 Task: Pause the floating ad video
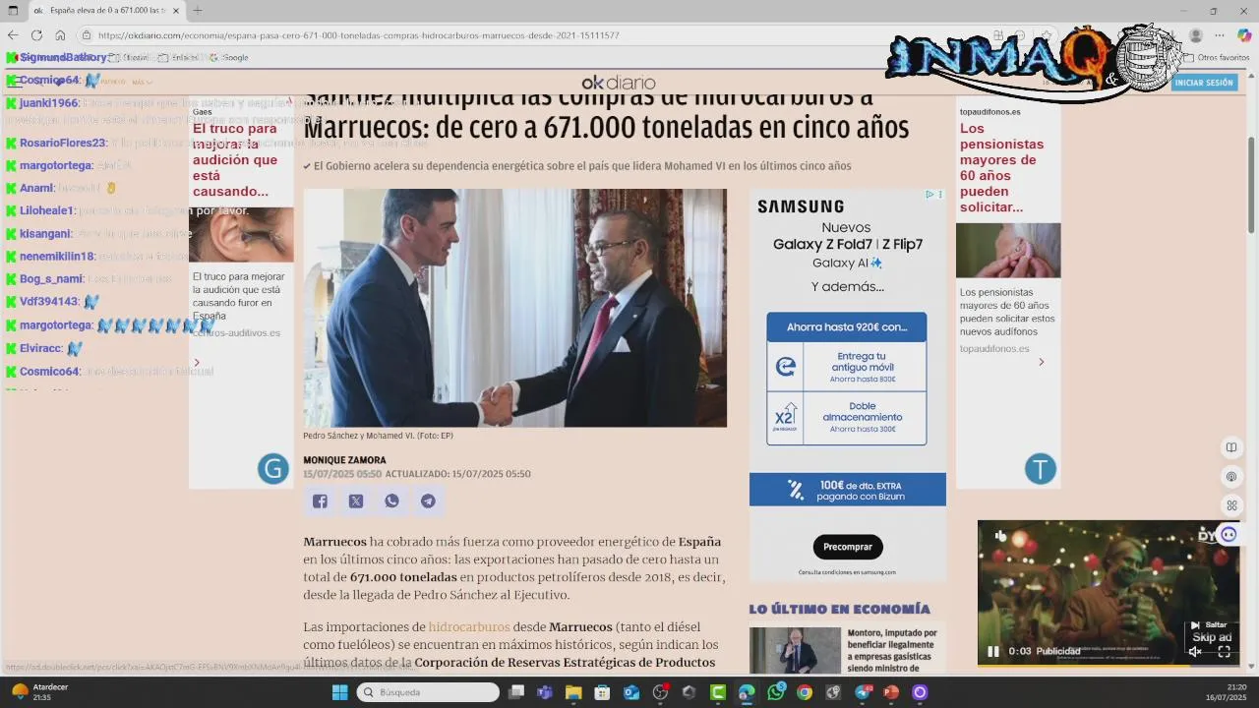point(992,651)
